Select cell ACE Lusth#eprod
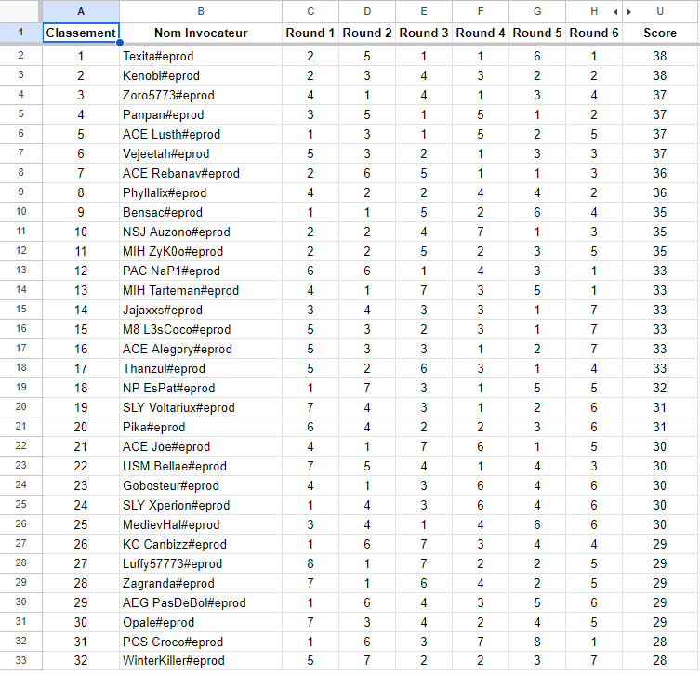 click(201, 135)
